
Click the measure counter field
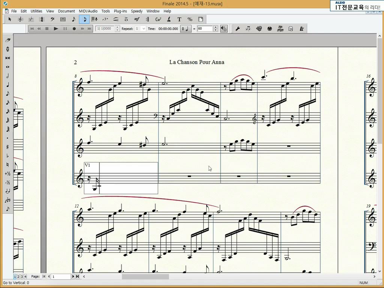pos(105,28)
